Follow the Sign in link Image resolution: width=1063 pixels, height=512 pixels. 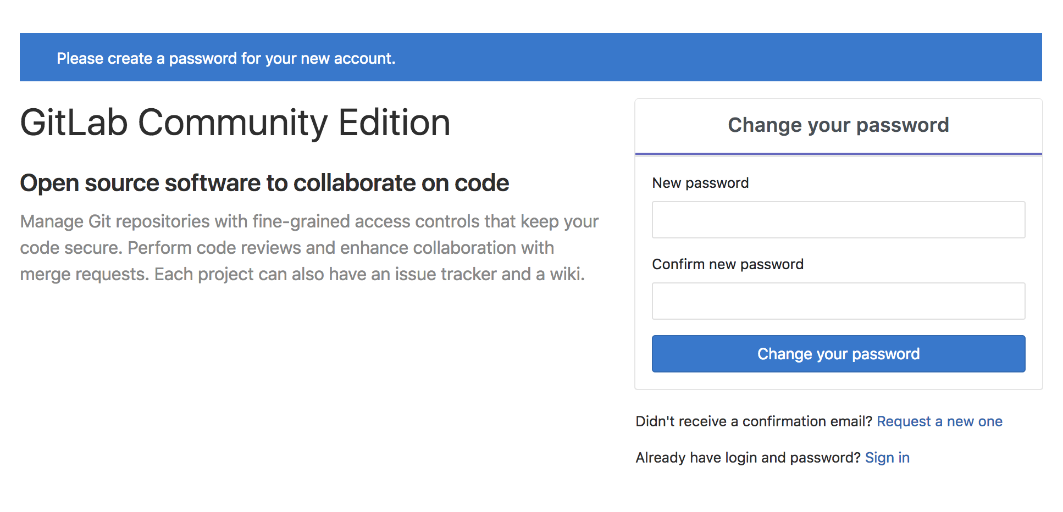point(887,458)
